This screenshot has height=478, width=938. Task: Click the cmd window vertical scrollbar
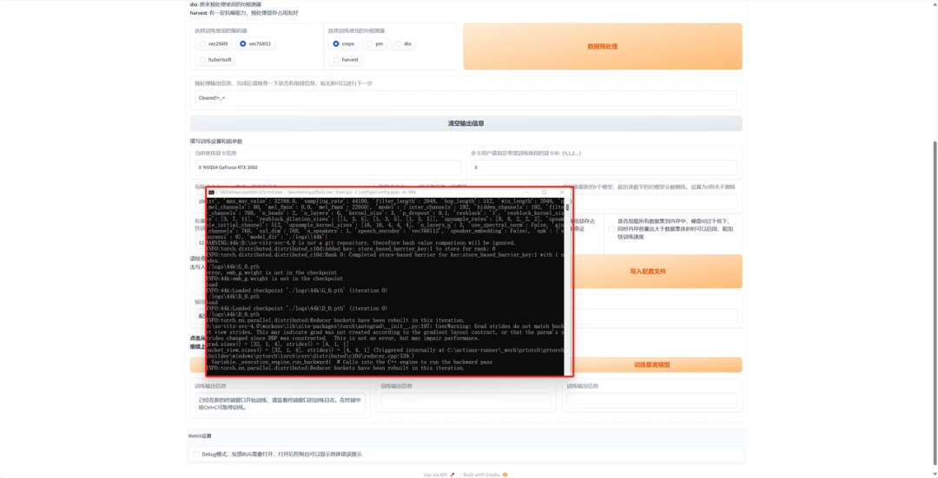567,288
